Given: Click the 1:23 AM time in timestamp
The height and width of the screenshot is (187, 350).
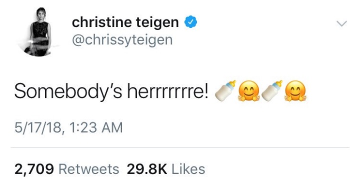Looking at the screenshot, I should point(96,127).
